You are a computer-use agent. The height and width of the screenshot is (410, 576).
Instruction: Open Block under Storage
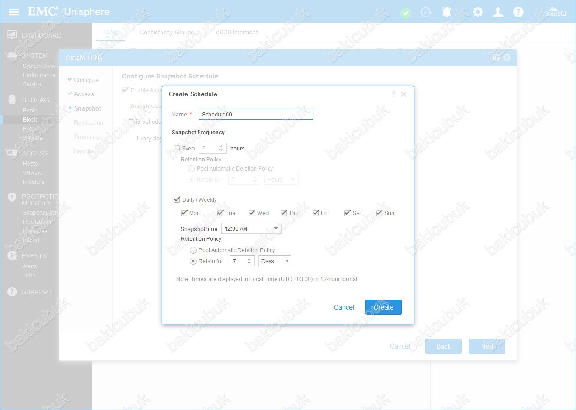(x=30, y=120)
